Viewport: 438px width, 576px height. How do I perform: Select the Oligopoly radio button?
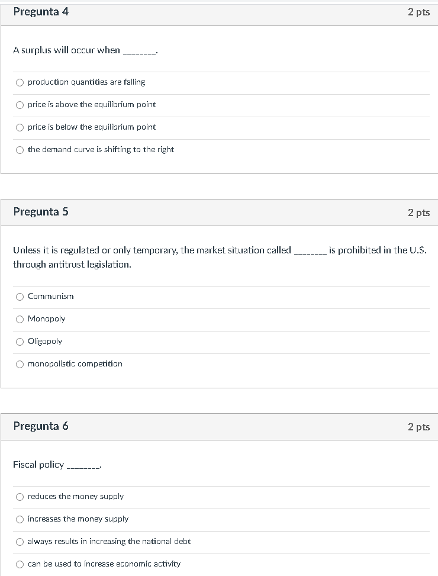(20, 342)
